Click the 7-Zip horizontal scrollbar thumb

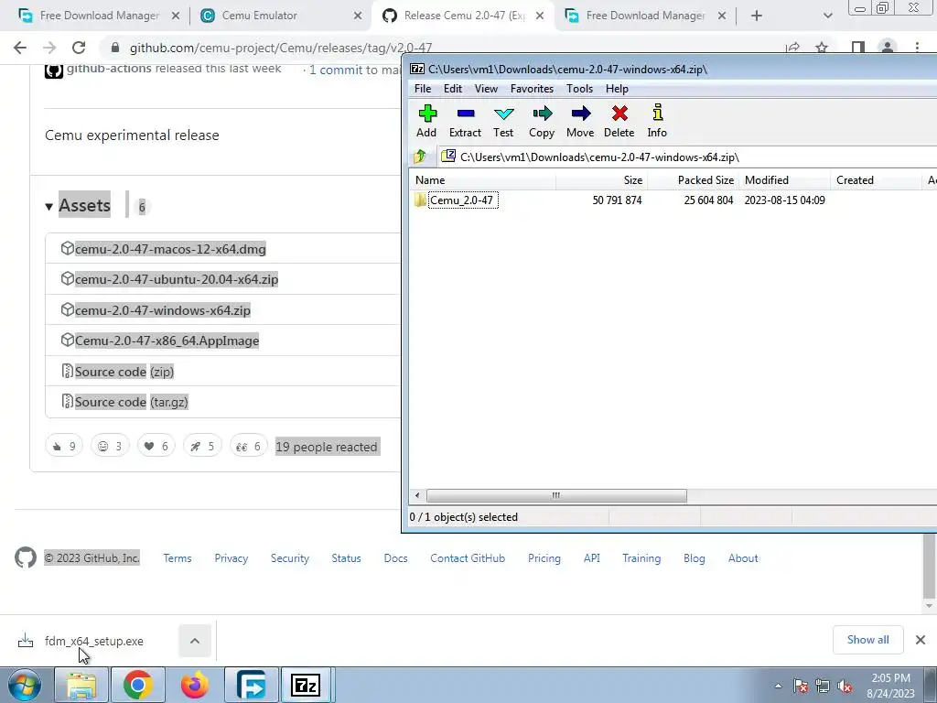coord(556,495)
